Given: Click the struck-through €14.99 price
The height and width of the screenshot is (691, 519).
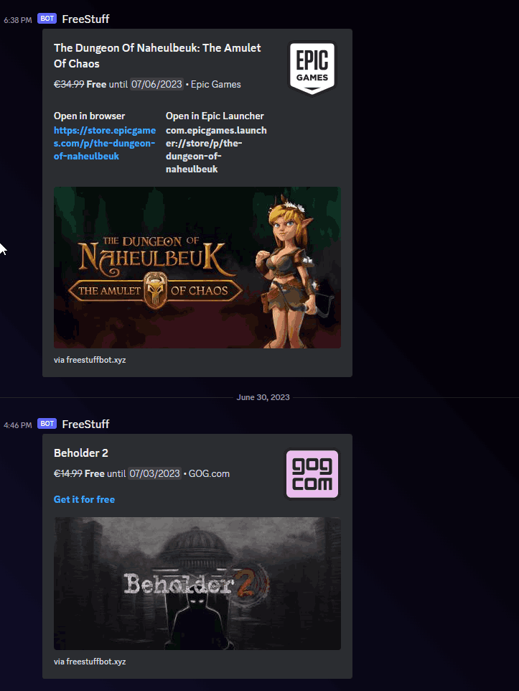Looking at the screenshot, I should pyautogui.click(x=68, y=474).
